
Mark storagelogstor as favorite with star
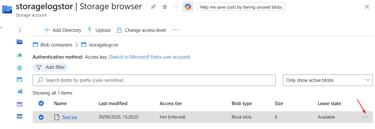(x=165, y=7)
